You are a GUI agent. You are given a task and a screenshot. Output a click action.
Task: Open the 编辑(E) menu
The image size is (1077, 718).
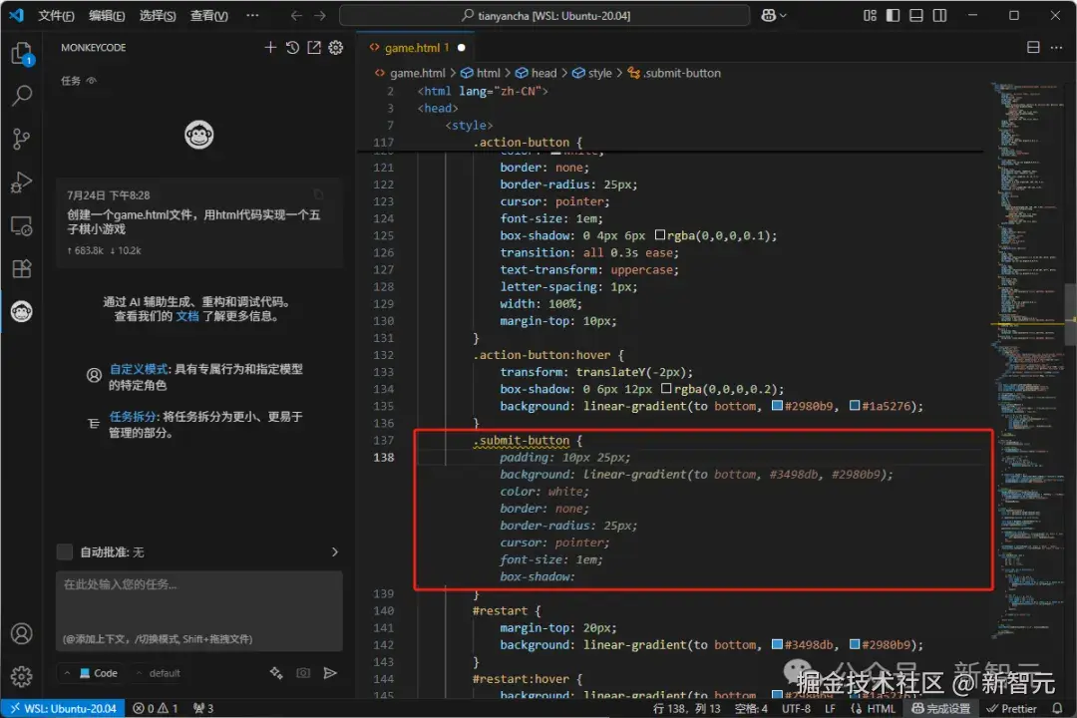(x=107, y=15)
